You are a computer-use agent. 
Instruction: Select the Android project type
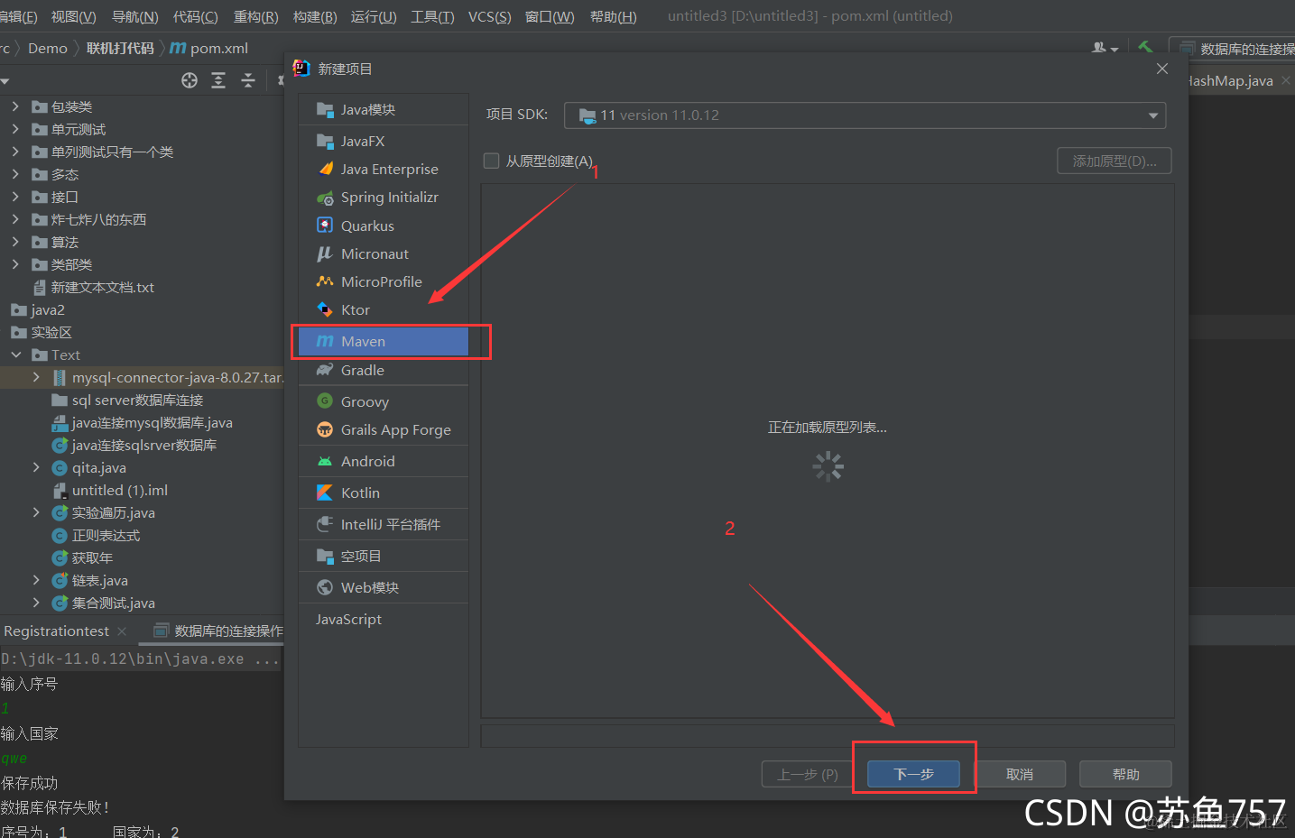click(384, 461)
